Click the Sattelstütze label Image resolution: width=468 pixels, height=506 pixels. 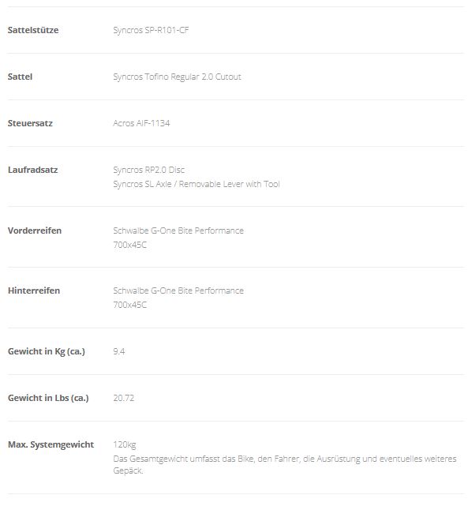coord(33,30)
